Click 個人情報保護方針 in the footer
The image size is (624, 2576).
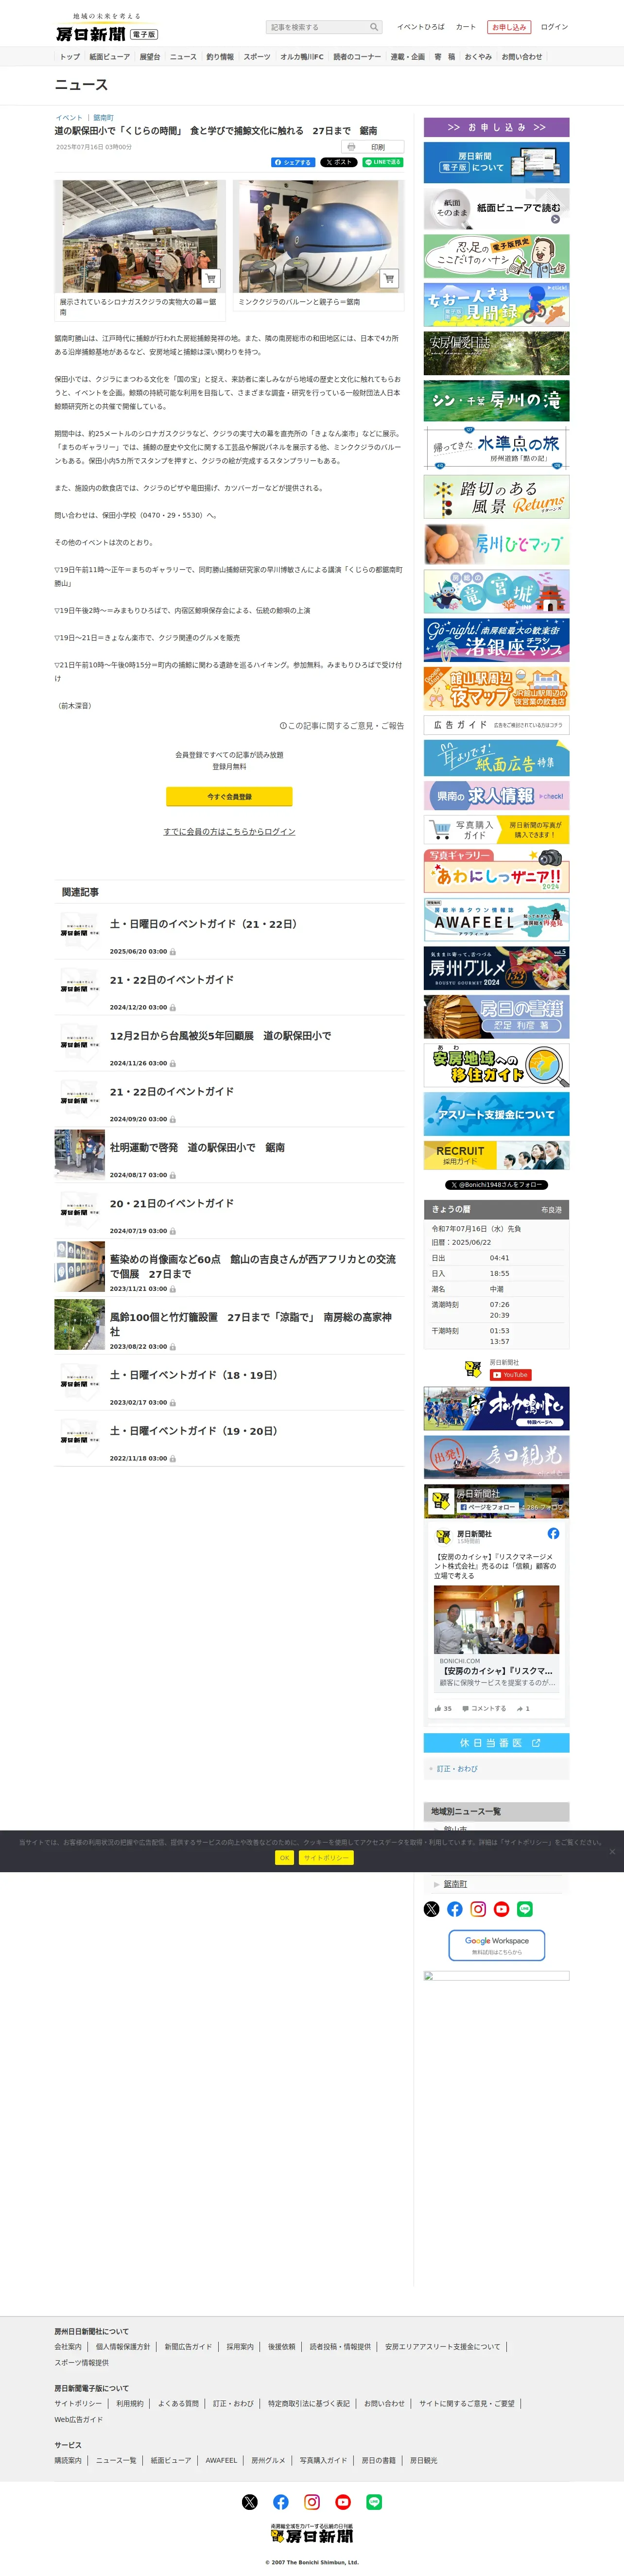[123, 2346]
